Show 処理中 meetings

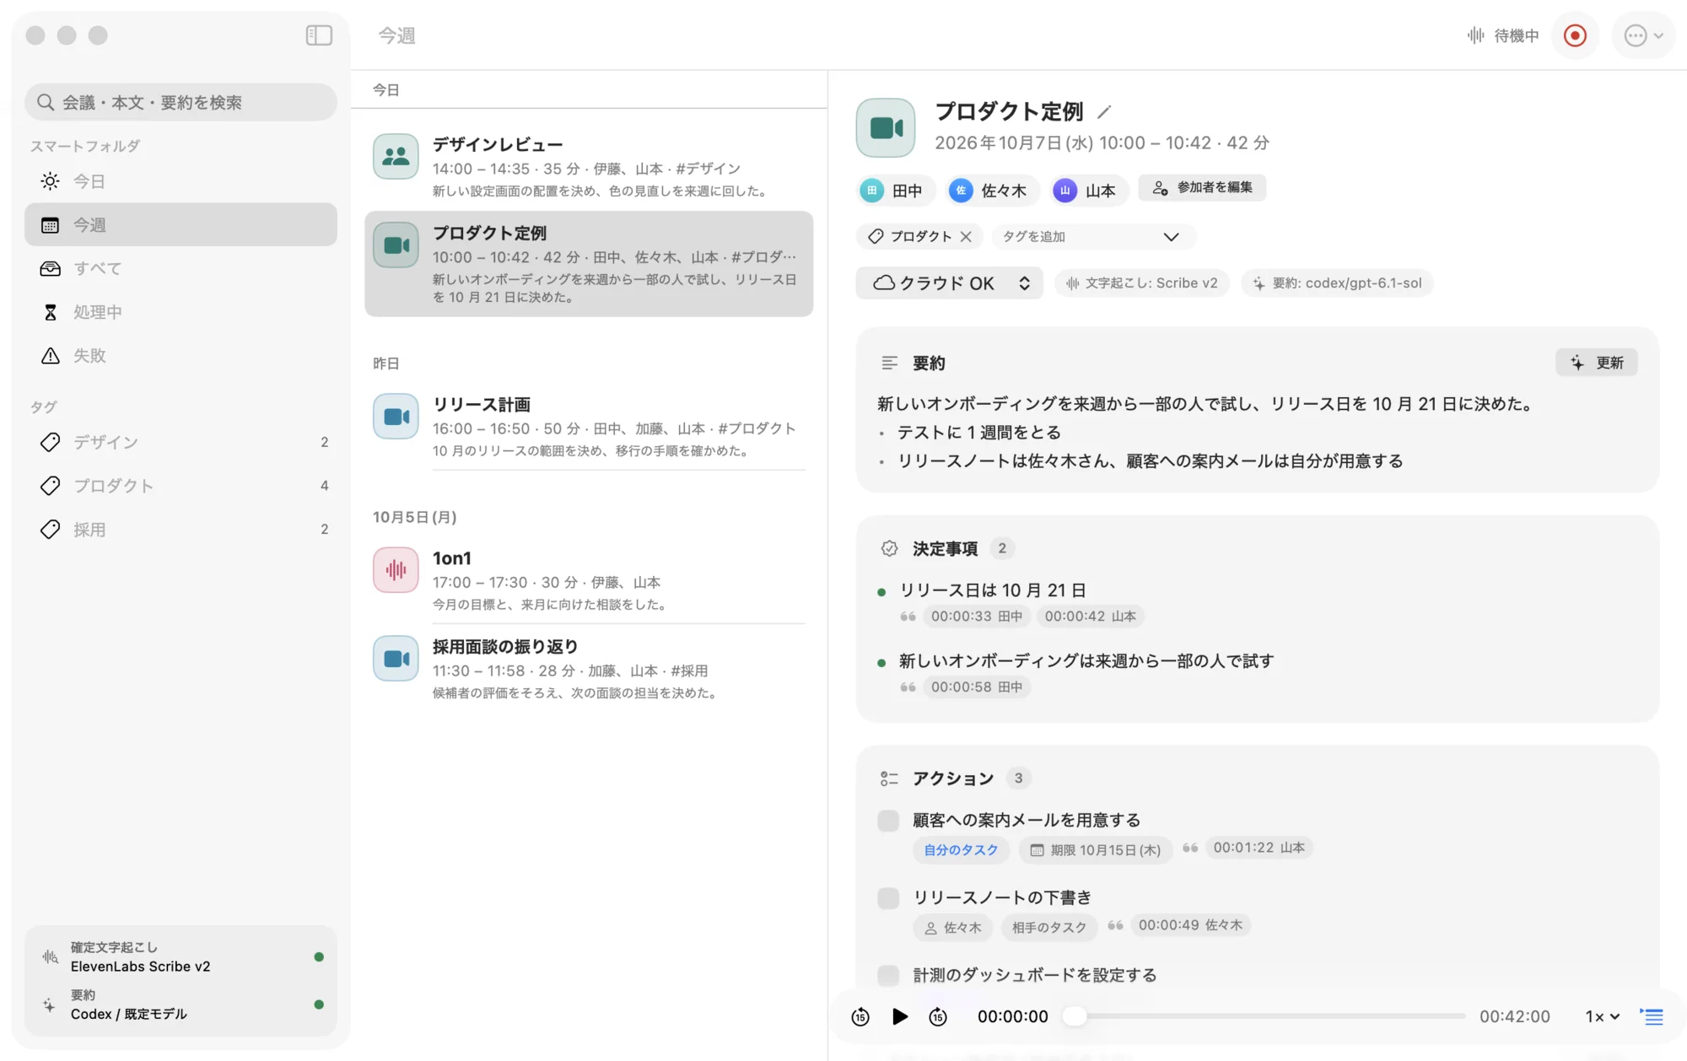coord(181,312)
